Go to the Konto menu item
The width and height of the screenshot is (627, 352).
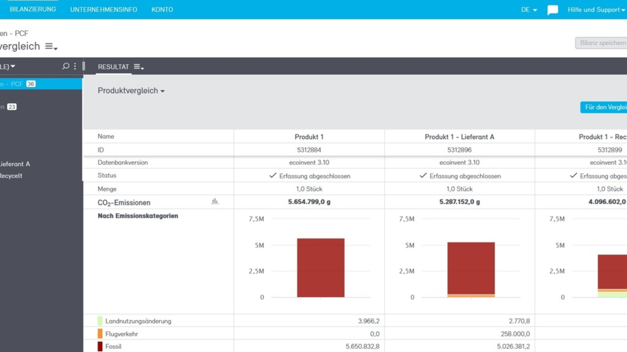pyautogui.click(x=162, y=10)
